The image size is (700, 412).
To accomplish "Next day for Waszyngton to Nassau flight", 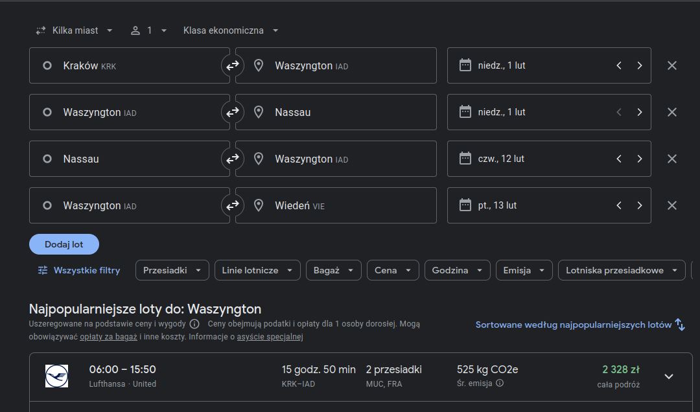I will tap(640, 112).
